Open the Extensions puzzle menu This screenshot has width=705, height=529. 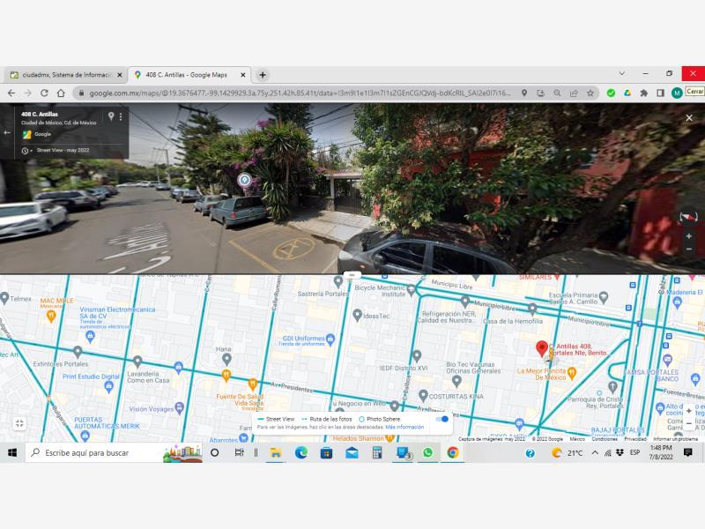[x=644, y=93]
